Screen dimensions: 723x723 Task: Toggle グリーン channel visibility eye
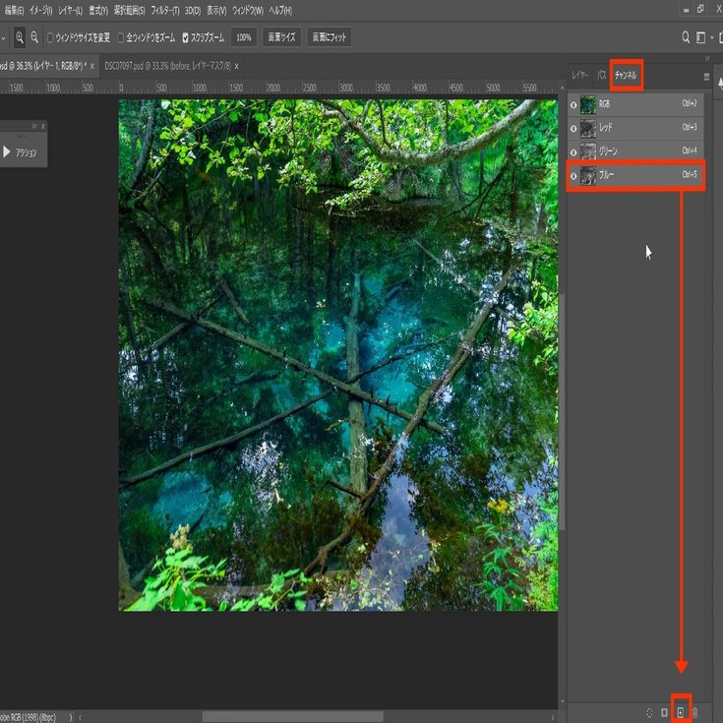point(573,152)
